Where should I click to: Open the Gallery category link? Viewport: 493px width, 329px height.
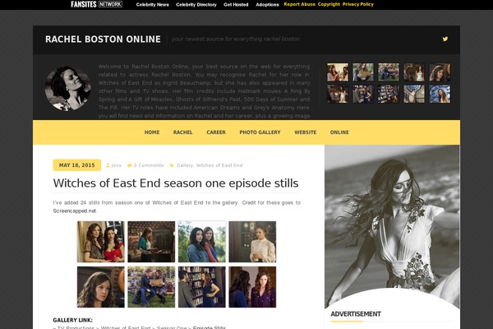click(x=184, y=165)
